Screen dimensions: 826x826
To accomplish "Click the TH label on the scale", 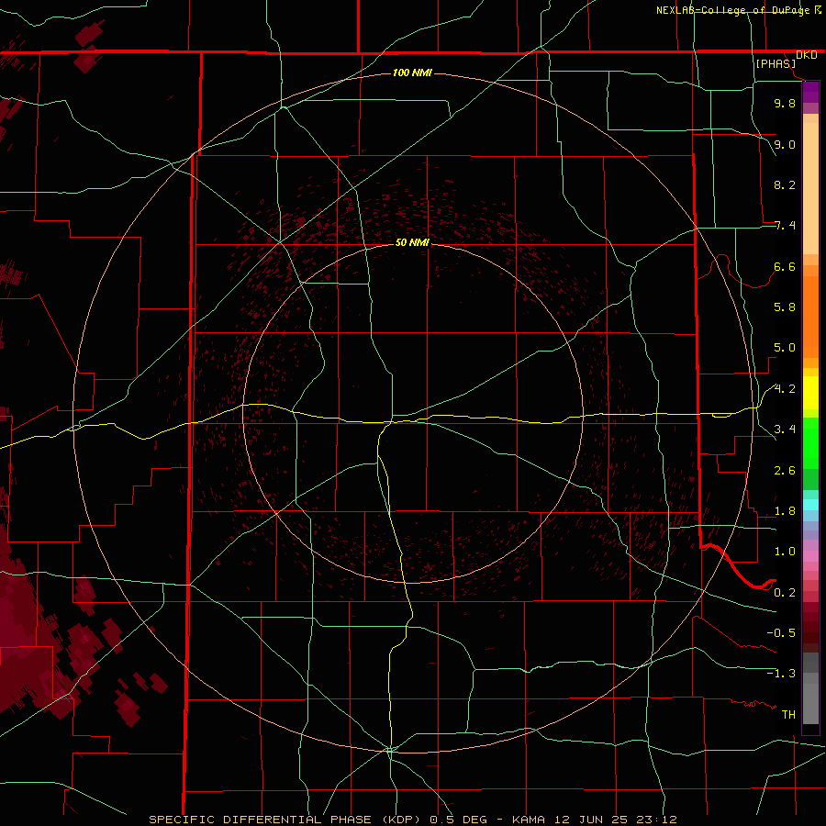I will 788,715.
